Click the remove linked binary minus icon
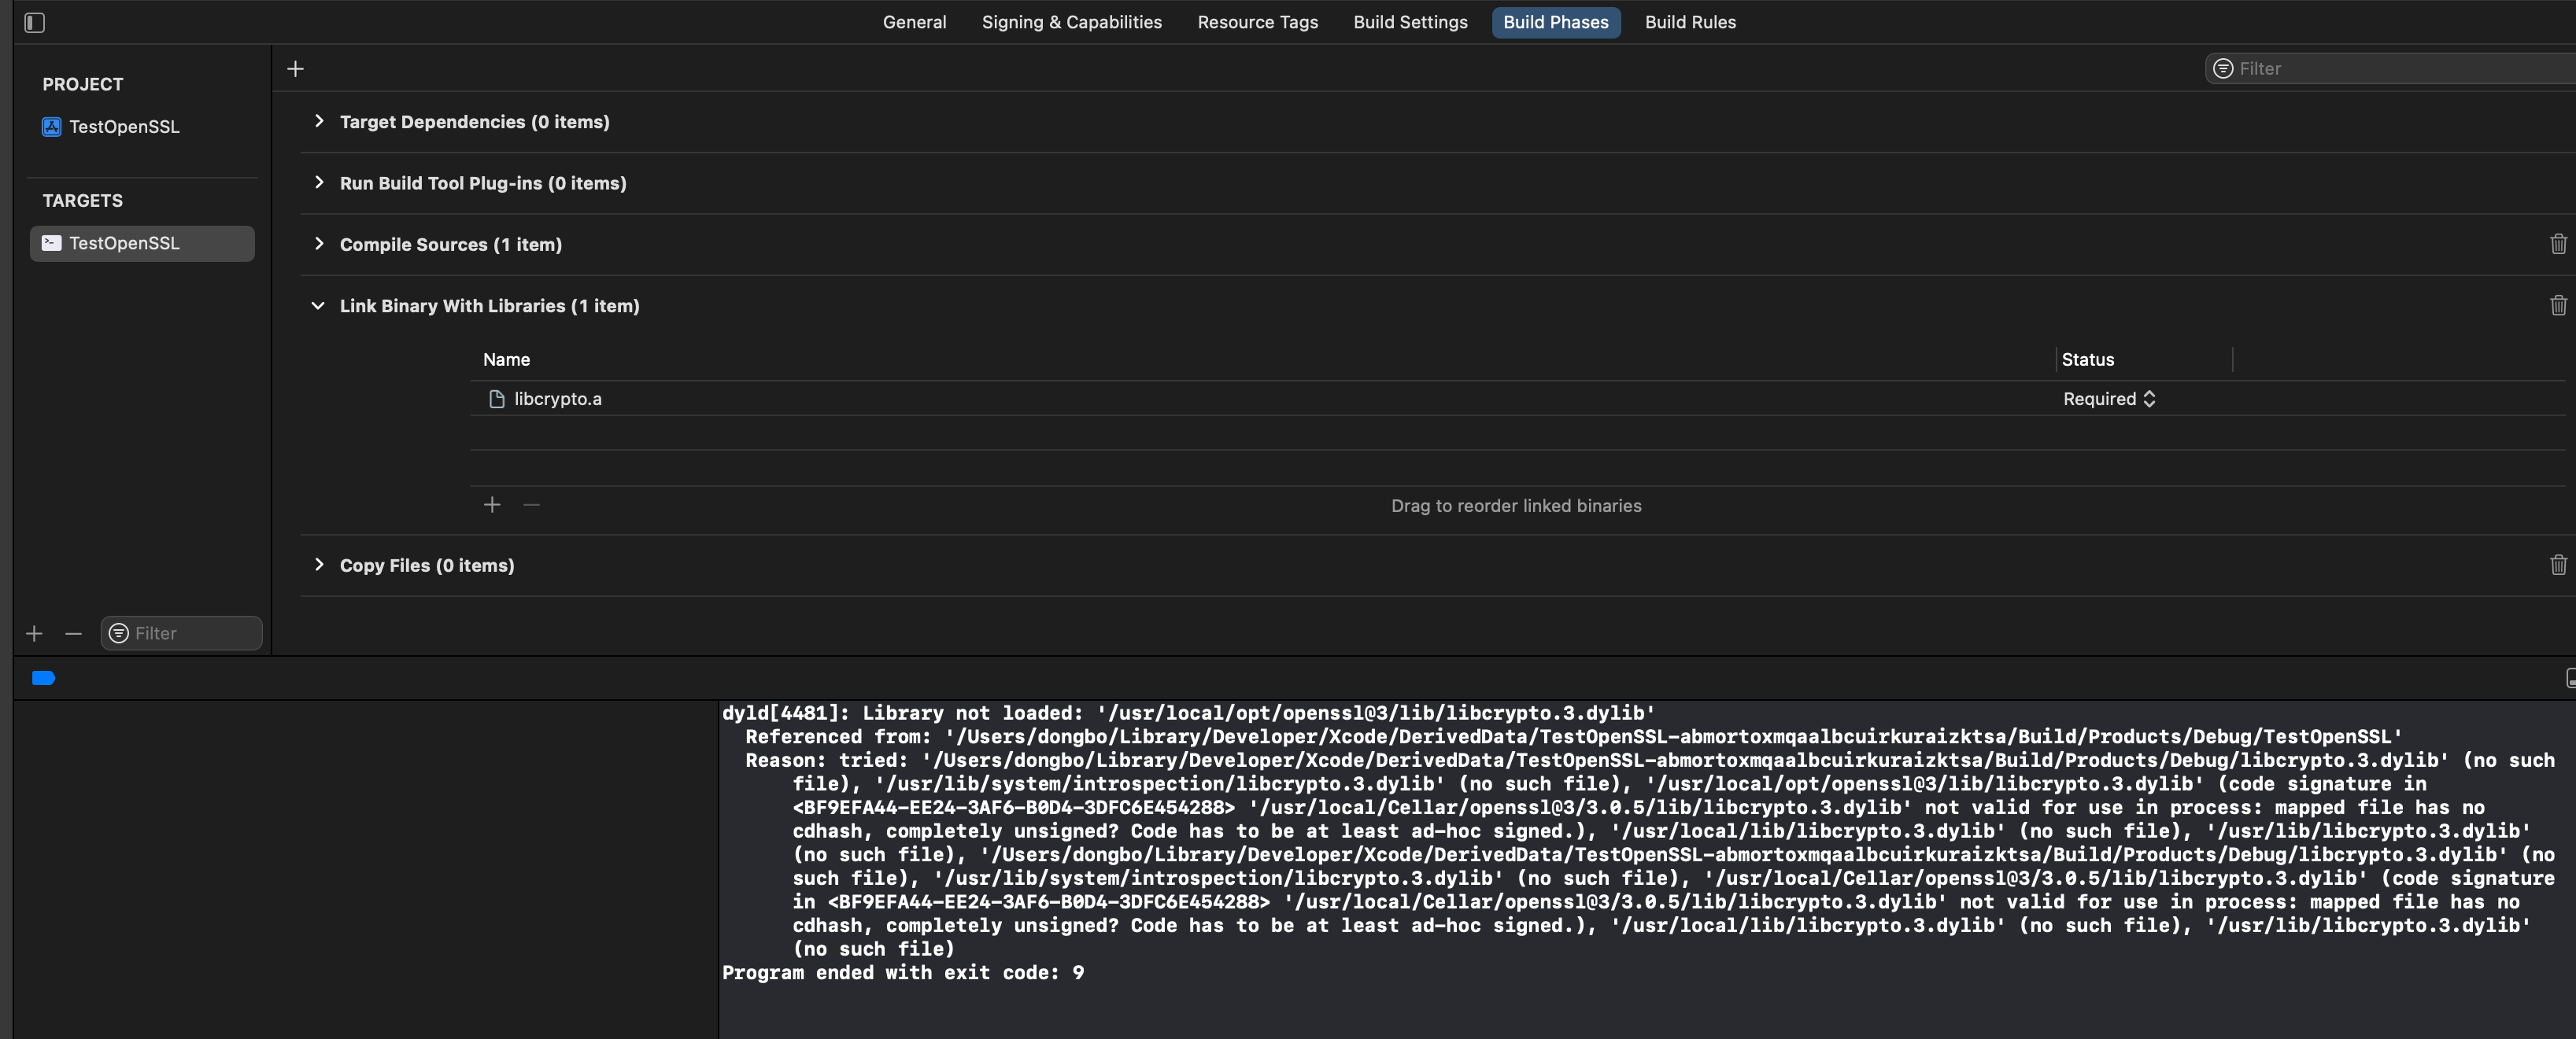This screenshot has height=1039, width=2576. (532, 504)
